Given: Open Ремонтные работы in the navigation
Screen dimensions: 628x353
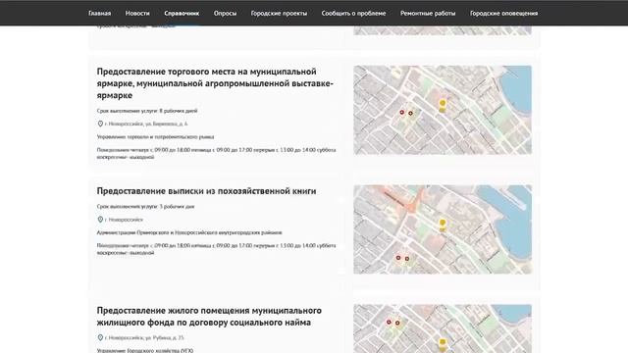Looking at the screenshot, I should click(428, 13).
